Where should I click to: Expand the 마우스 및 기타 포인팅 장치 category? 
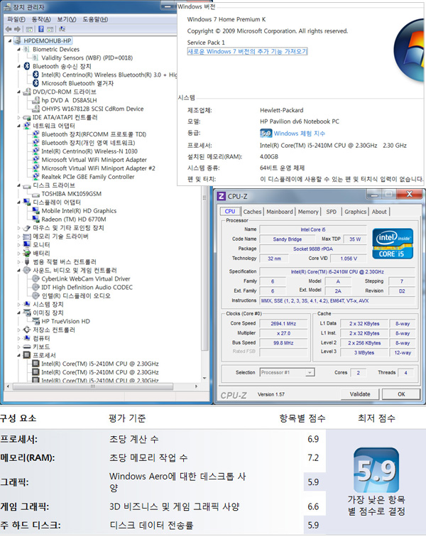pyautogui.click(x=19, y=228)
